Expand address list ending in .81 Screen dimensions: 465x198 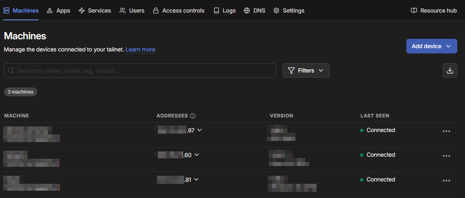(196, 179)
